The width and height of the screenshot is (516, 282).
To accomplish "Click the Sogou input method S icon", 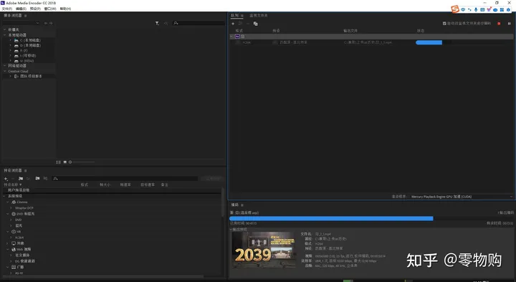I will pos(455,9).
